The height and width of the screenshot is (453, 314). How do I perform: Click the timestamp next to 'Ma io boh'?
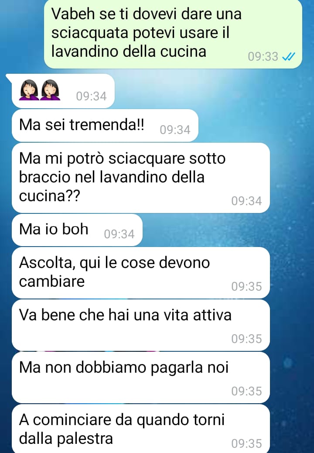[119, 234]
